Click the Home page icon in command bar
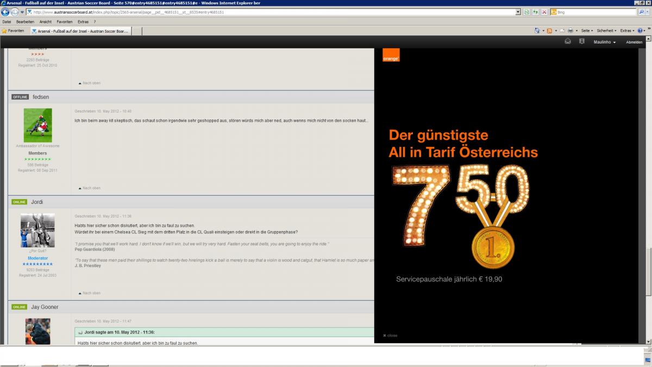 click(537, 31)
